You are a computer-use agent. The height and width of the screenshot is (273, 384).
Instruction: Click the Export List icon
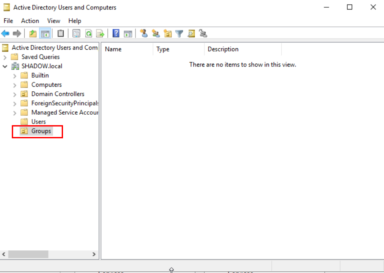coord(100,34)
